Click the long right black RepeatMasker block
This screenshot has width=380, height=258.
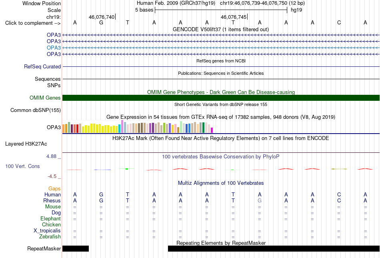(274, 248)
